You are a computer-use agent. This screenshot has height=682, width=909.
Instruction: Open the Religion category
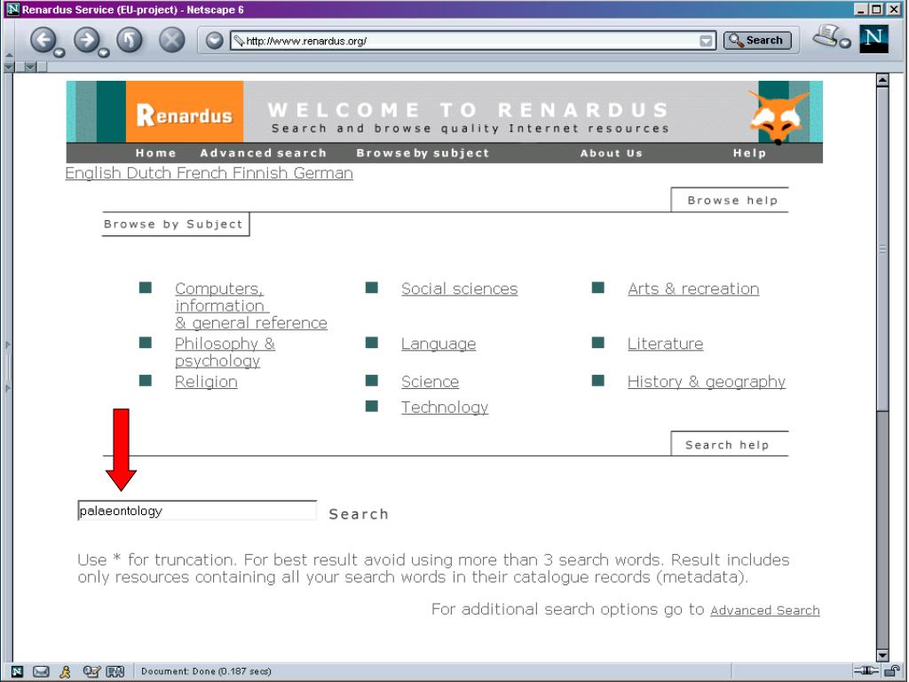[x=206, y=382]
